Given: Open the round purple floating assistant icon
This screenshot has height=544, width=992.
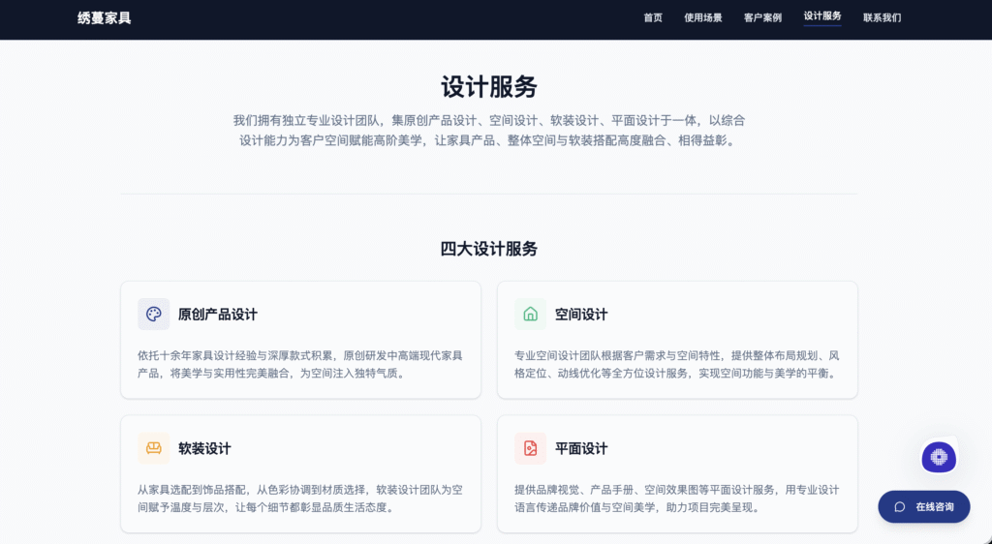Looking at the screenshot, I should point(938,457).
